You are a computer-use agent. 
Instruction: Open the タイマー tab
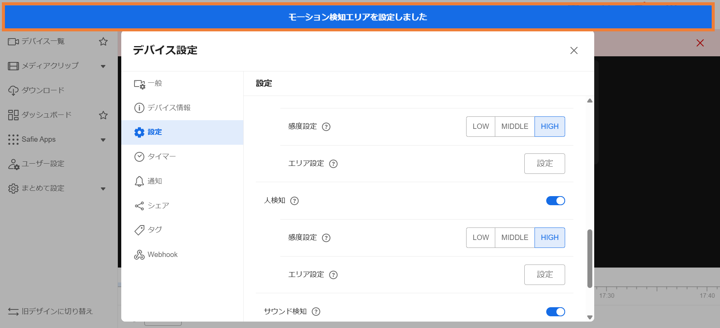[x=182, y=156]
